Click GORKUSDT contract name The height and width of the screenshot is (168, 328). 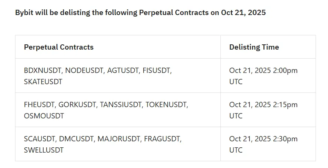tap(77, 104)
